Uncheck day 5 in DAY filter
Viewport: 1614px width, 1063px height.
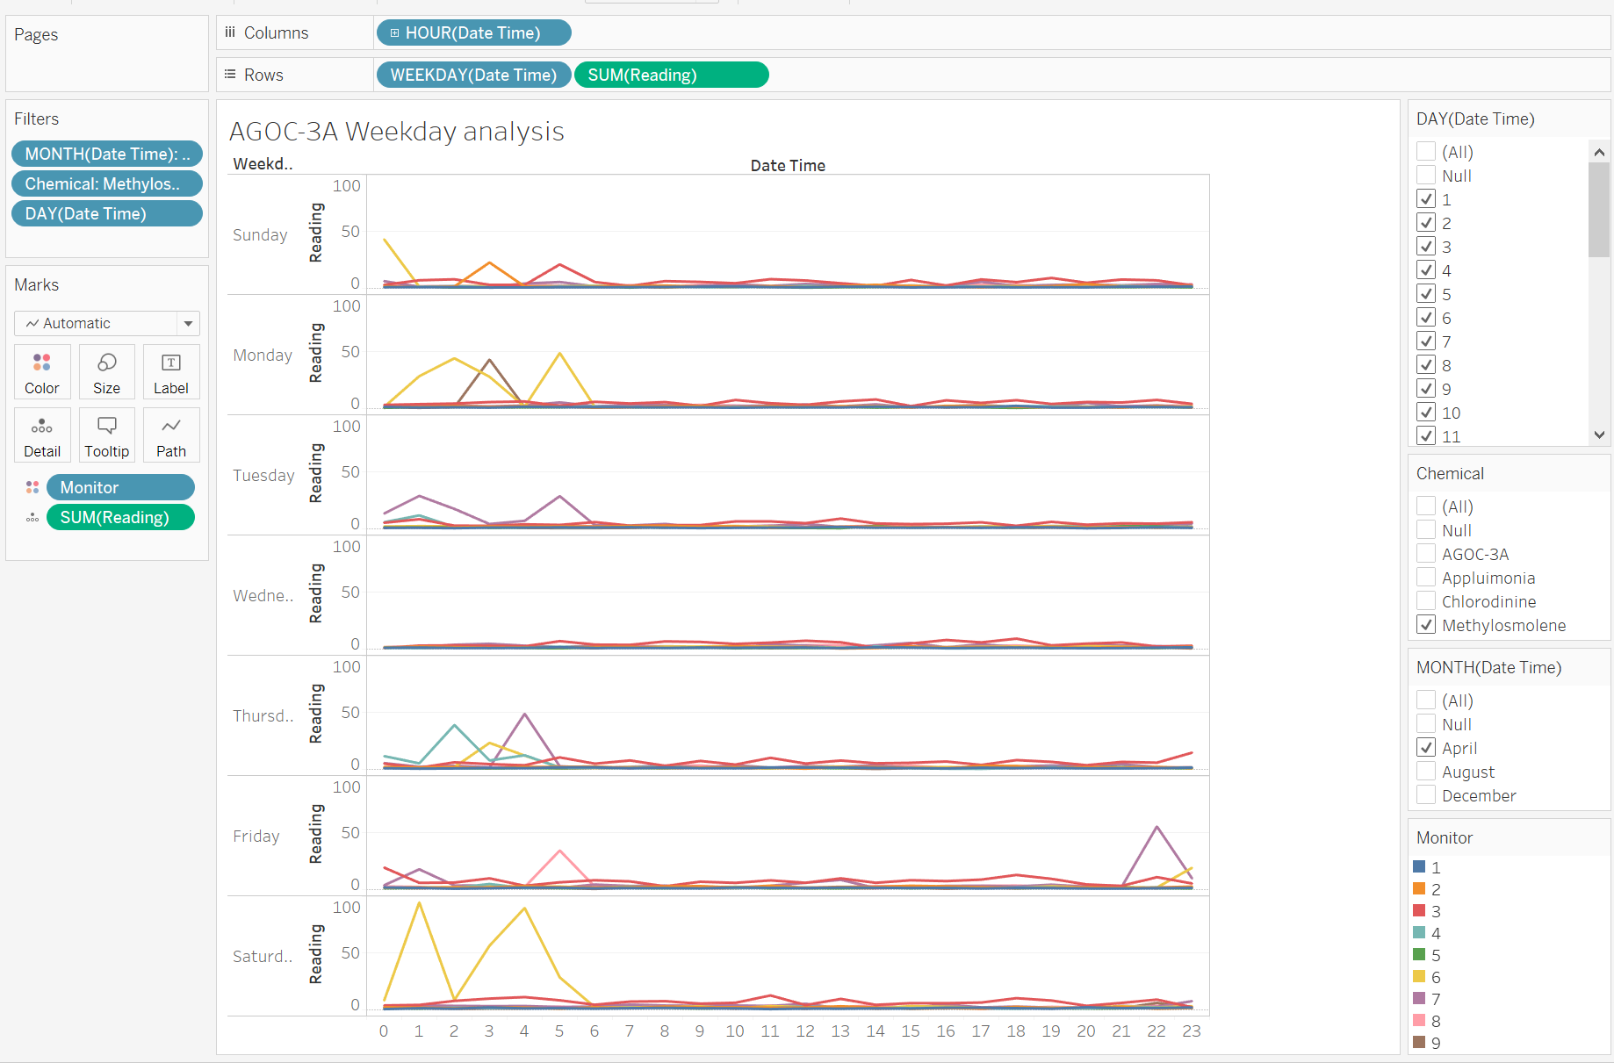pyautogui.click(x=1426, y=294)
